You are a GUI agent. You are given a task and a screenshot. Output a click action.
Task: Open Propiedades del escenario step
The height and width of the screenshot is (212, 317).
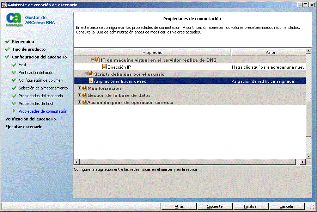click(x=41, y=96)
